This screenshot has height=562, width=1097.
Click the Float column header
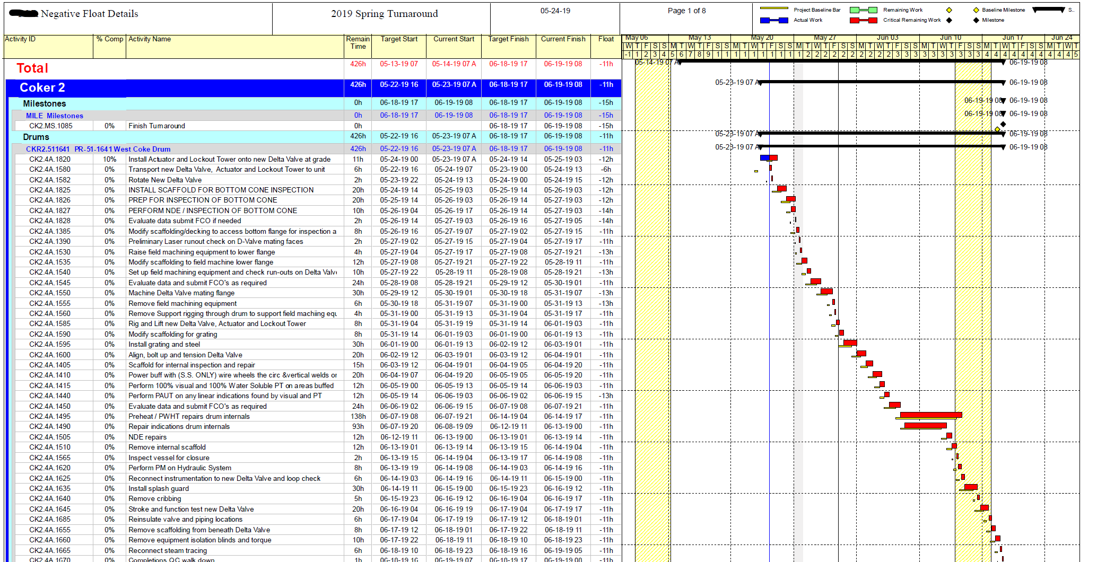pyautogui.click(x=605, y=39)
